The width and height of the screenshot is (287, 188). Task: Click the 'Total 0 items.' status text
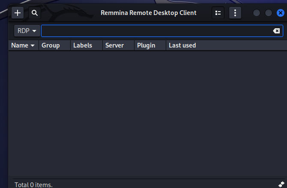pos(33,185)
